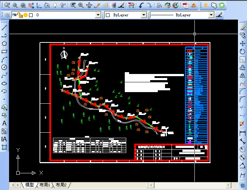Viewport: 247px width, 190px height.
Task: Click the horizontal scrollbar track
Action: pyautogui.click(x=190, y=185)
